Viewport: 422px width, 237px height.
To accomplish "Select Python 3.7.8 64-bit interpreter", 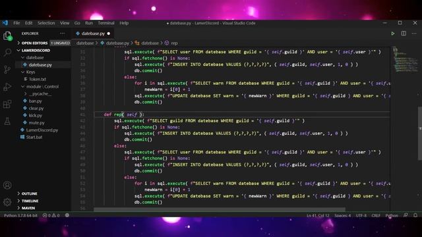I will 20,215.
